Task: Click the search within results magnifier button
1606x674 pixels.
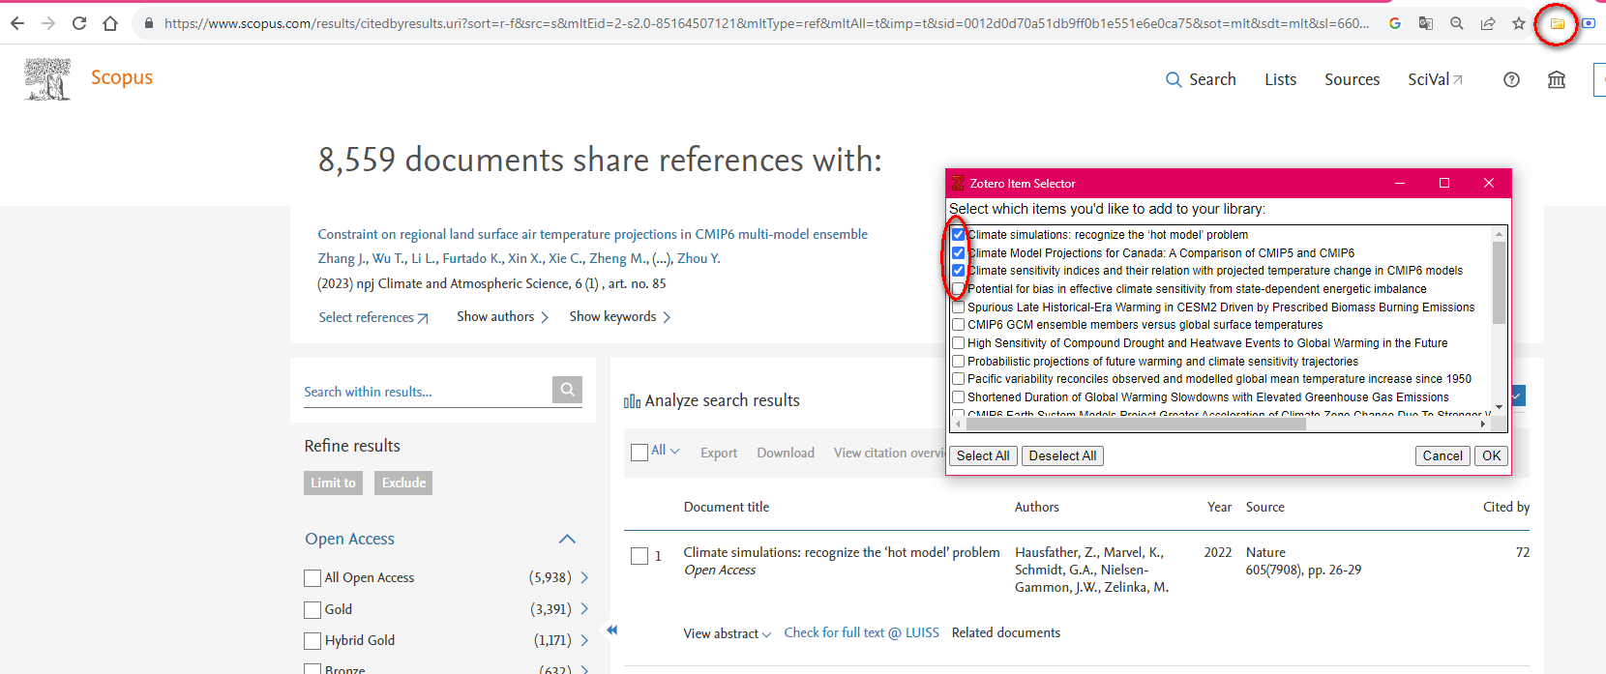Action: (567, 390)
